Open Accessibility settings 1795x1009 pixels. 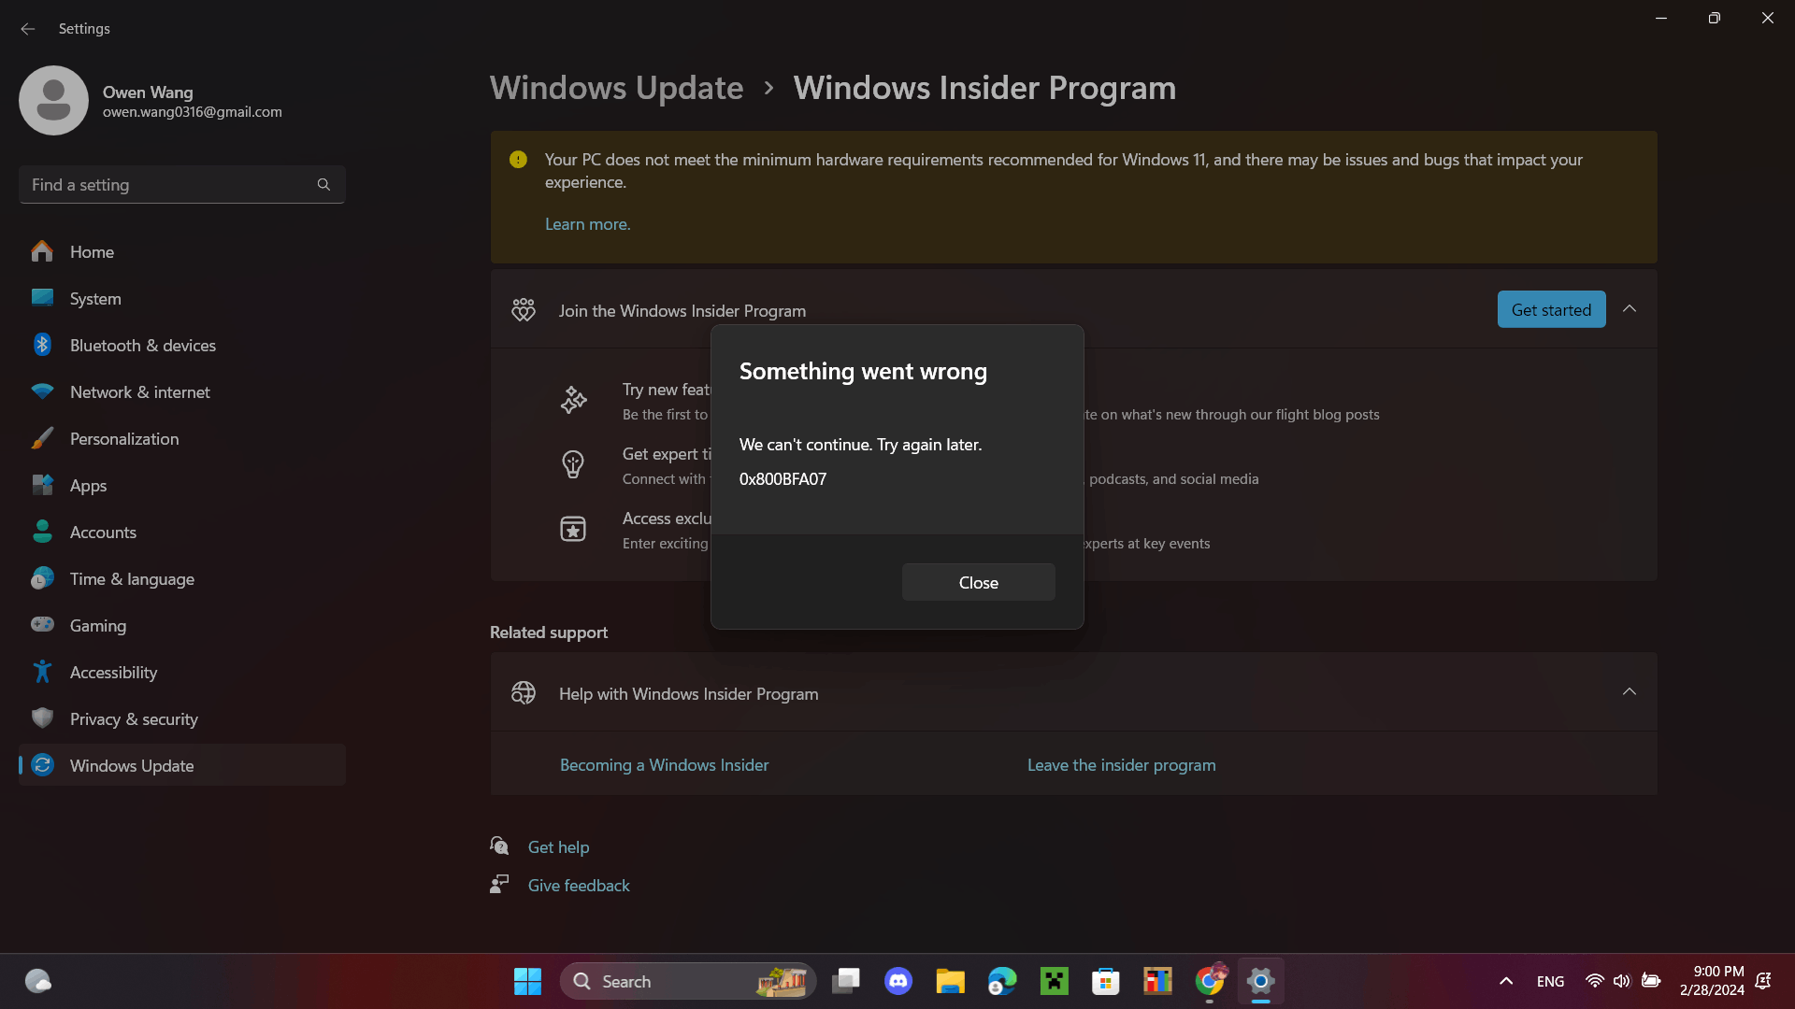pyautogui.click(x=181, y=673)
